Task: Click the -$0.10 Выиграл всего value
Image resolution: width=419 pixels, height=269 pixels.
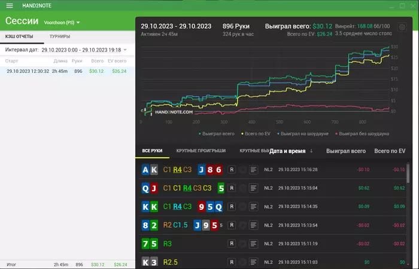Action: 363,170
